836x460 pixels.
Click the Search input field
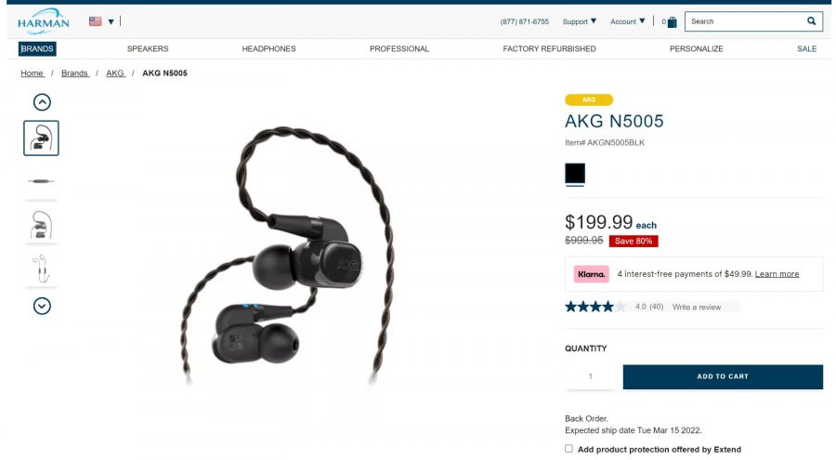coord(747,21)
